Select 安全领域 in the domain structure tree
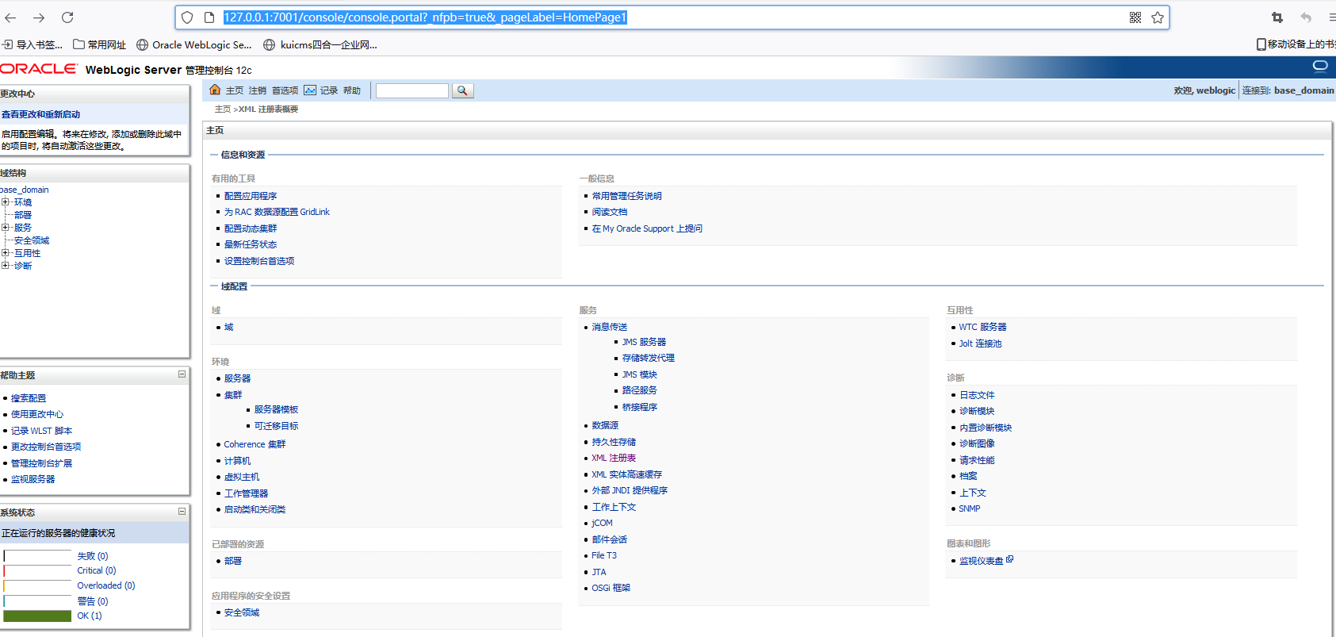Screen dimensions: 1336x637 [x=32, y=240]
